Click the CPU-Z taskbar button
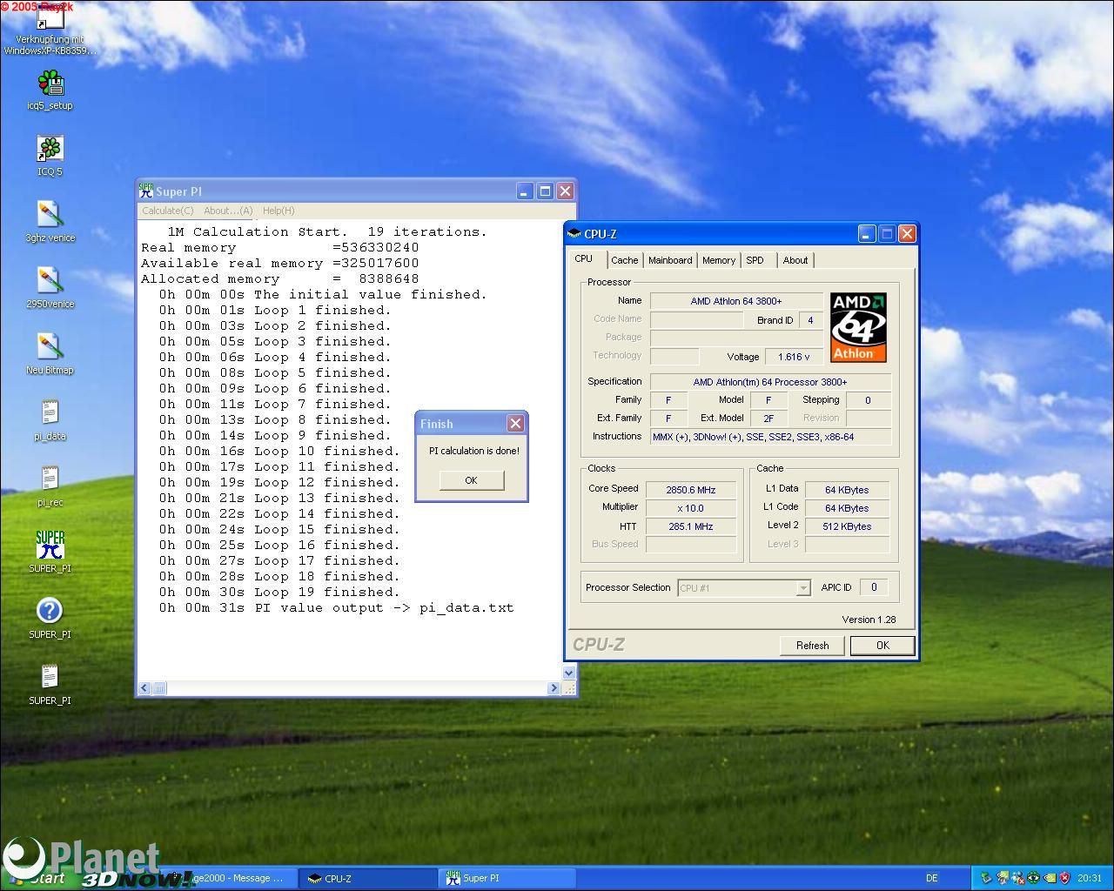This screenshot has width=1114, height=891. (x=369, y=879)
